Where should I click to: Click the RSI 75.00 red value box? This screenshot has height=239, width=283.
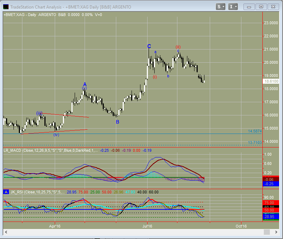[x=271, y=203]
